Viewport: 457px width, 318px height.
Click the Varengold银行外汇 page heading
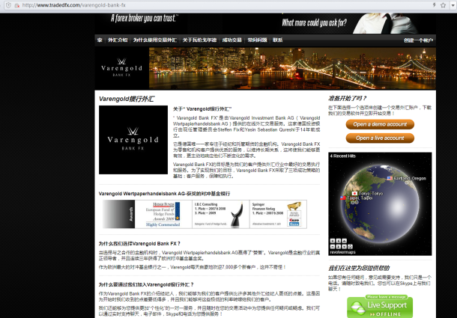pyautogui.click(x=127, y=99)
